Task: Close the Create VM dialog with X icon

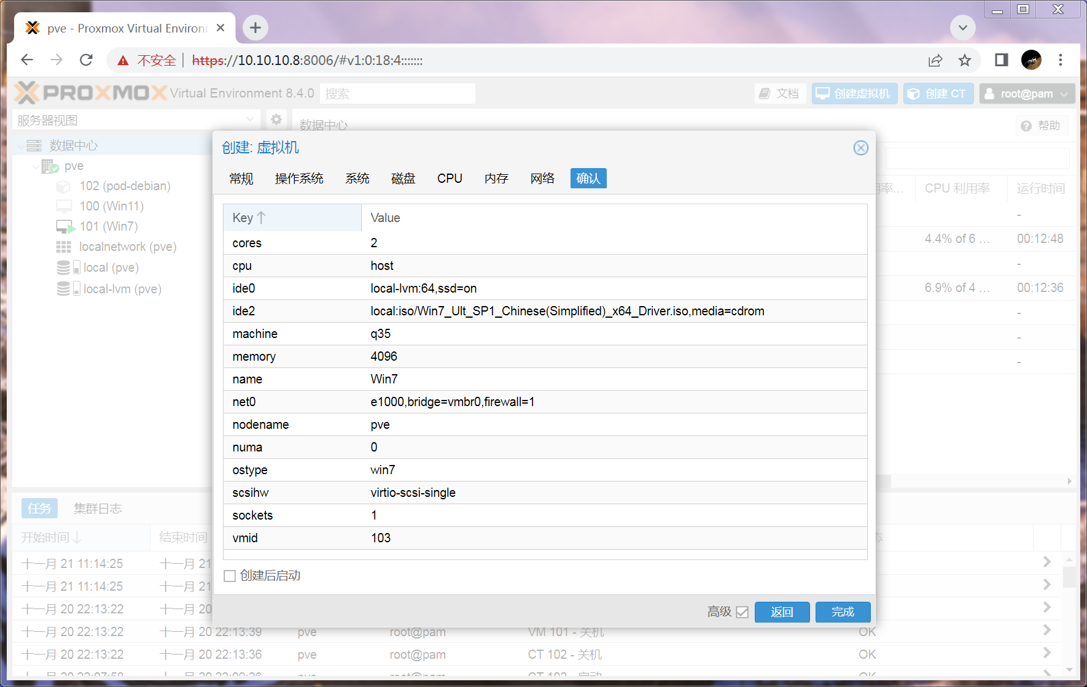Action: (860, 148)
